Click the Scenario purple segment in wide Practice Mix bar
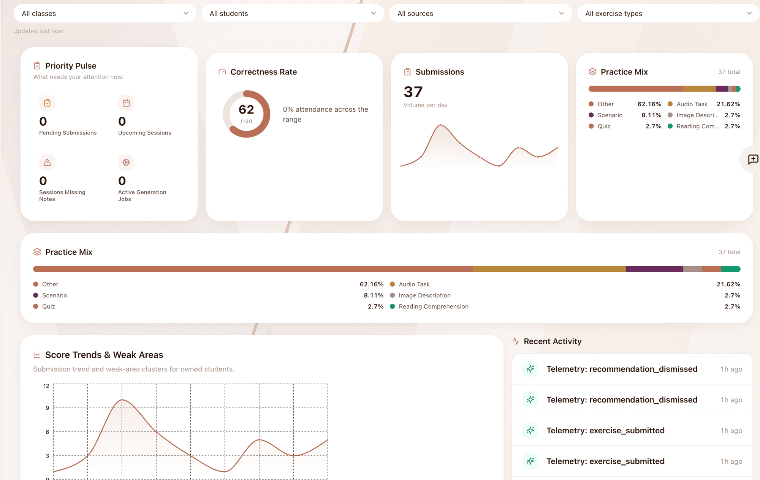This screenshot has width=760, height=480. pyautogui.click(x=654, y=269)
